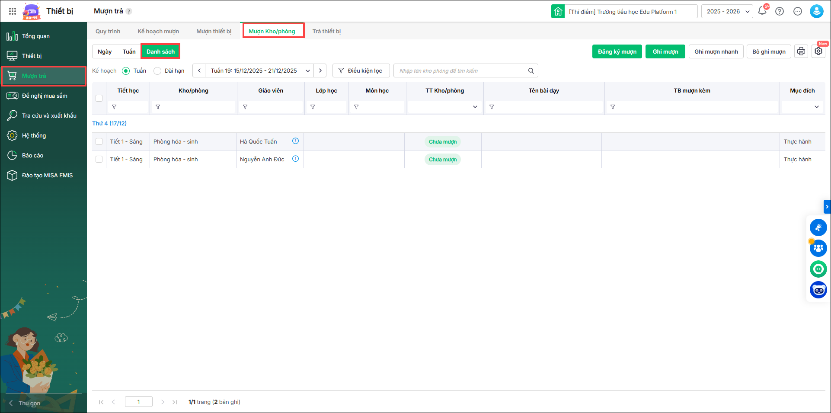831x413 pixels.
Task: Check the Hà Quốc Tuấn row checkbox
Action: tap(99, 141)
